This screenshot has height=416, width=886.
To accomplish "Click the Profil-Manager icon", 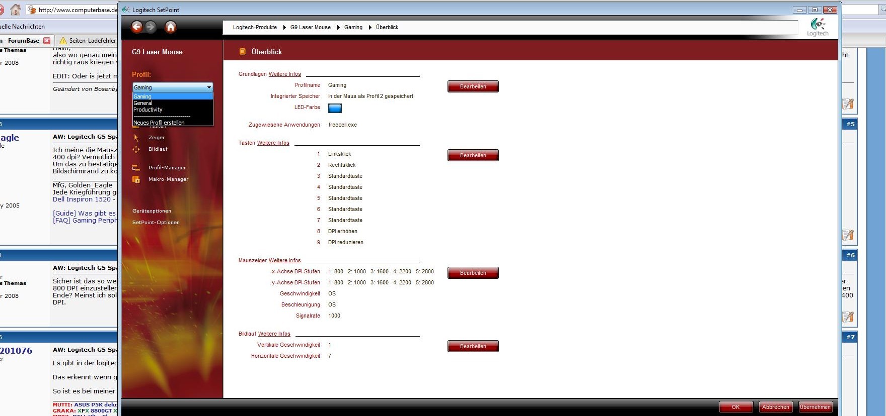I will pos(136,168).
